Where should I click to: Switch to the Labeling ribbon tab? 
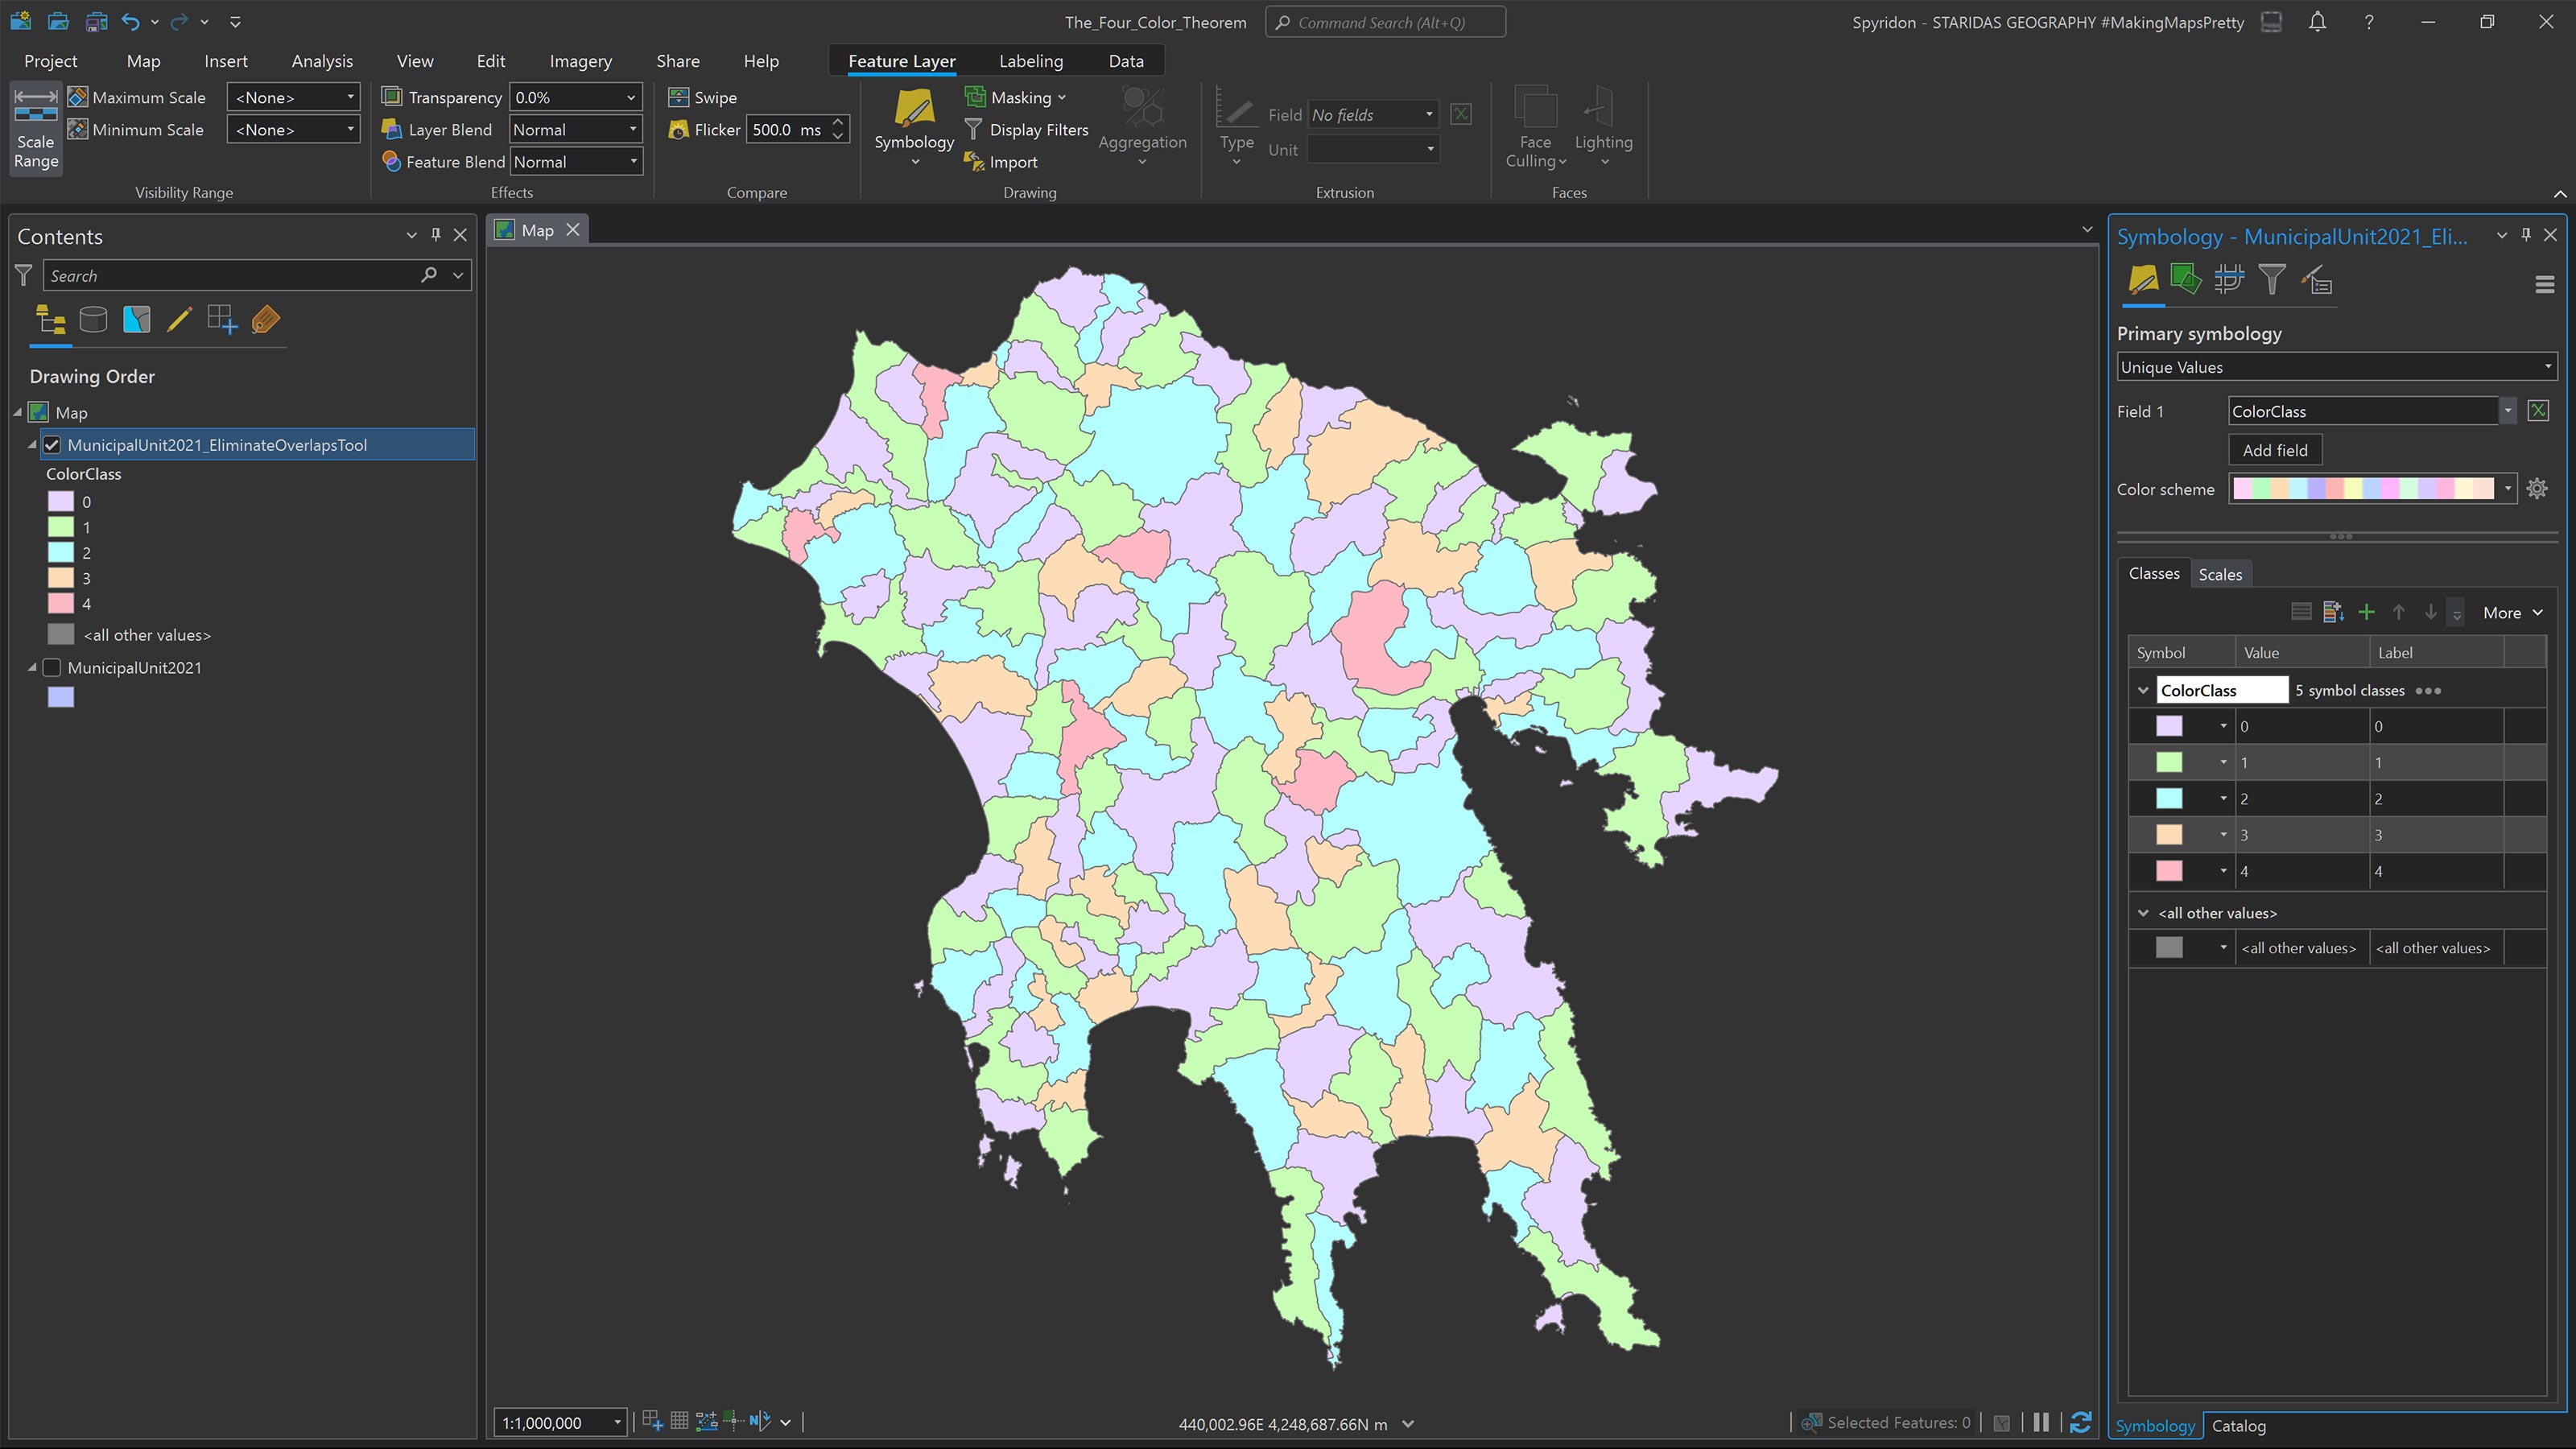coord(1030,60)
